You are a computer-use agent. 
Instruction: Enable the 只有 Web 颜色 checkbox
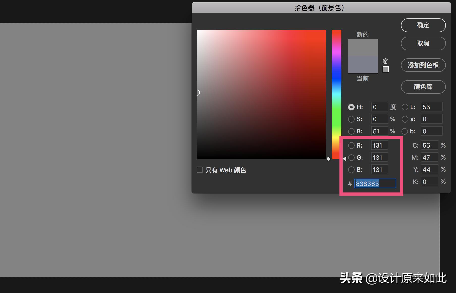199,170
